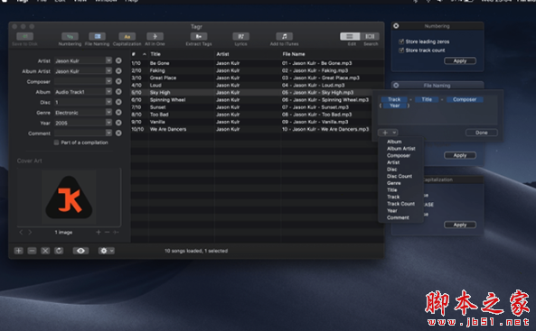Expand the Year dropdown
Screen dimensions: 536x331
(108, 122)
